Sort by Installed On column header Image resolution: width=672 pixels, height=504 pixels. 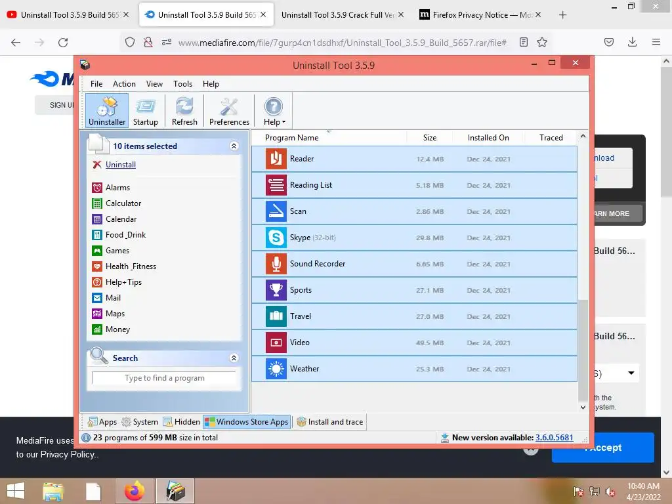click(x=488, y=138)
